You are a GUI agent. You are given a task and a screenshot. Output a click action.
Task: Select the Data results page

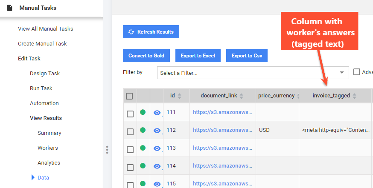tap(43, 177)
